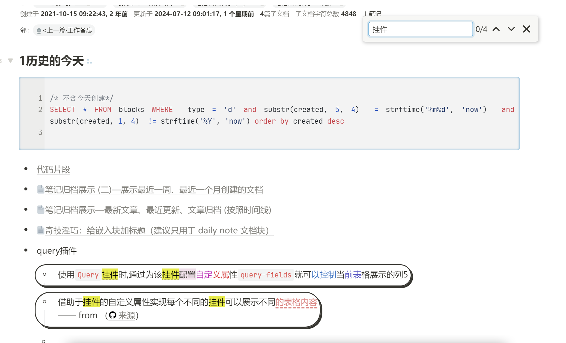566x343 pixels.
Task: Click document icon before 笔记归档展示 (二)
Action: pos(41,190)
